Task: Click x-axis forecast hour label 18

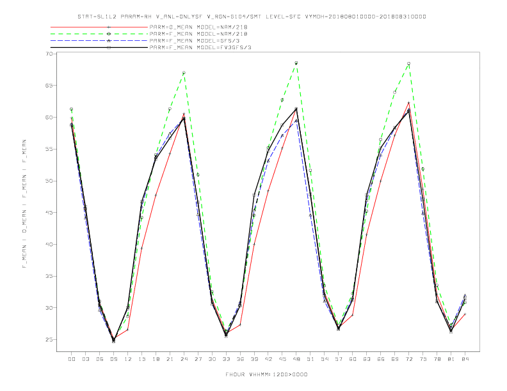Action: pos(156,359)
